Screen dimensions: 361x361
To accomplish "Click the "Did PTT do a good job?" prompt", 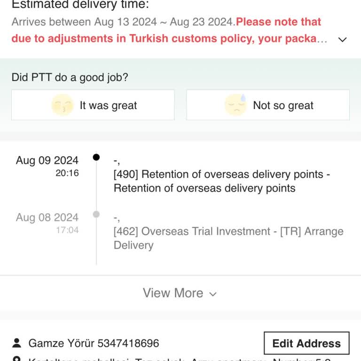I will (70, 78).
